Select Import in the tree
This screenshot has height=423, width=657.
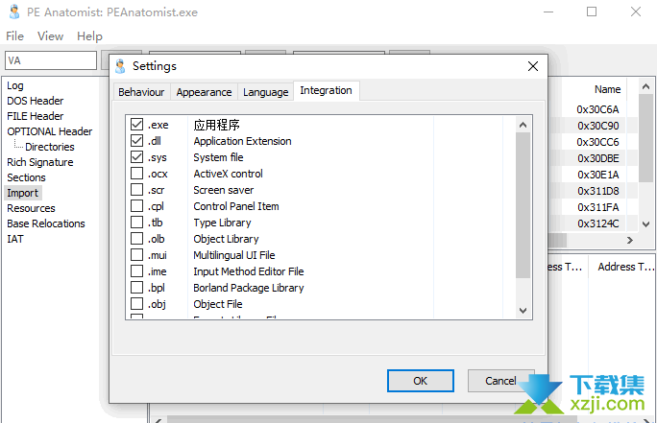pos(23,193)
